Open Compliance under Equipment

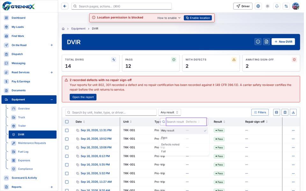pyautogui.click(x=33, y=169)
